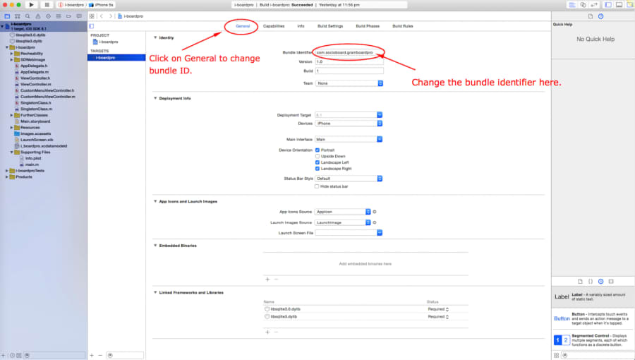Open the Launch Images Source dropdown
Screen dimensions: 635x360
click(343, 222)
